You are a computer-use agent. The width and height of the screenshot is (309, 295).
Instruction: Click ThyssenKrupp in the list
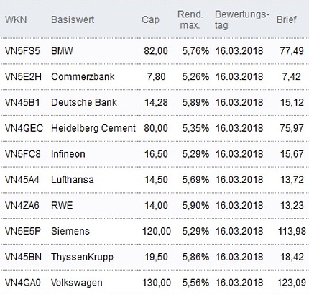82,257
